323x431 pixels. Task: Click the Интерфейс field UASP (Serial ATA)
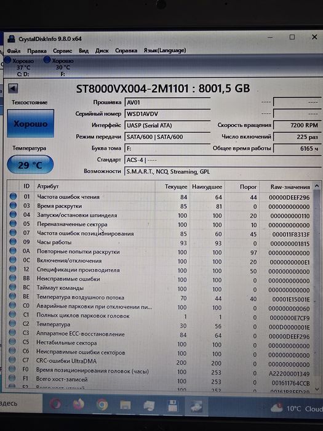(167, 126)
